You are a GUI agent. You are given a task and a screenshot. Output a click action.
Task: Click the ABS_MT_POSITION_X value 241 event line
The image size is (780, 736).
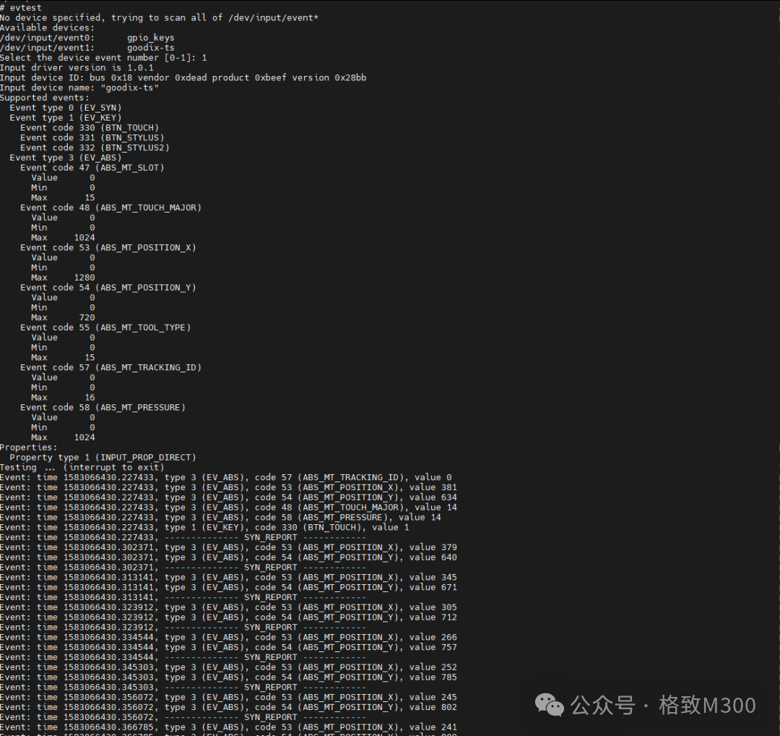pos(228,727)
